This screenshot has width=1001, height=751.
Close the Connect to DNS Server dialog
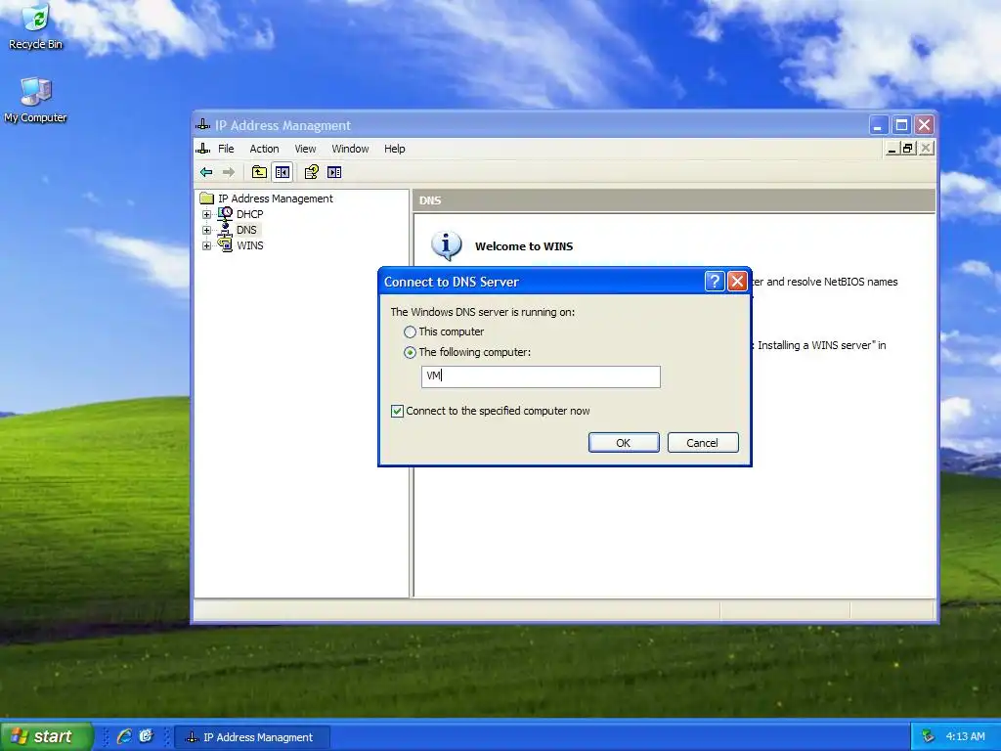pyautogui.click(x=737, y=281)
